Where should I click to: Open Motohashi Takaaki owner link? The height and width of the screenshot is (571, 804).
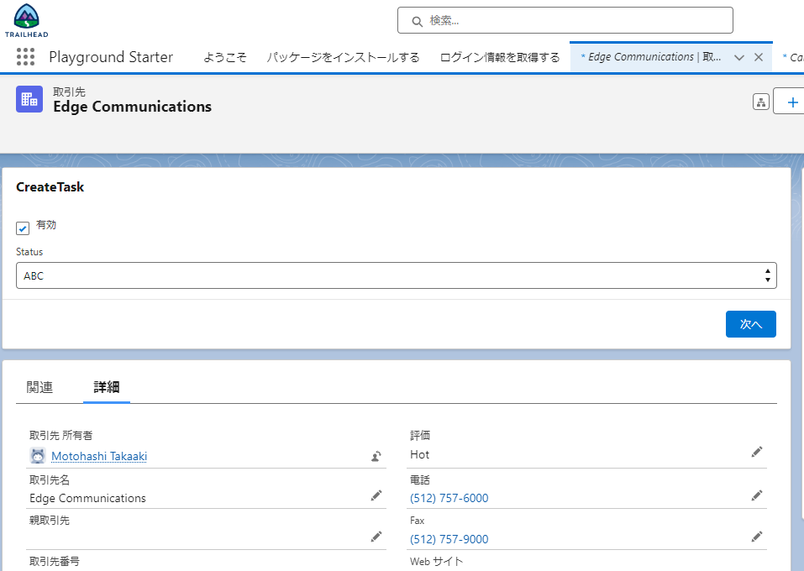point(99,456)
